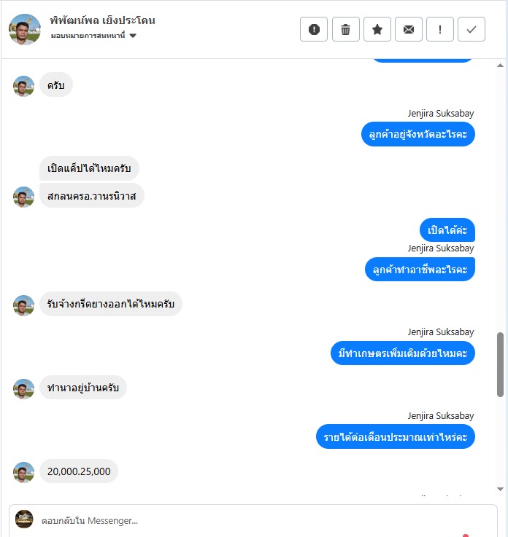Open the customer name พิพัฒน์พล เย็งประโคน

(x=103, y=20)
